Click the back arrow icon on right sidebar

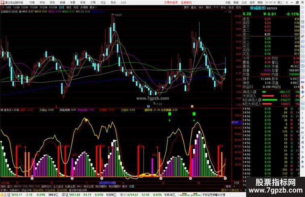tap(303, 7)
